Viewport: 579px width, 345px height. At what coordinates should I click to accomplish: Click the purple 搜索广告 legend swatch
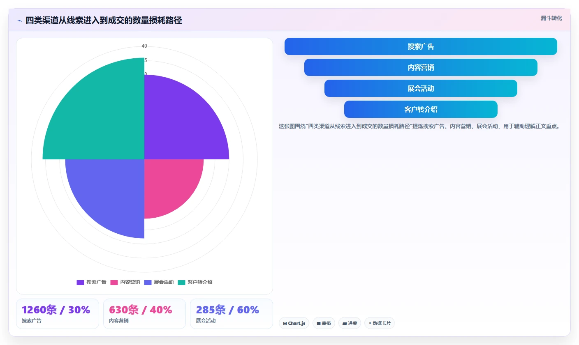(x=80, y=282)
